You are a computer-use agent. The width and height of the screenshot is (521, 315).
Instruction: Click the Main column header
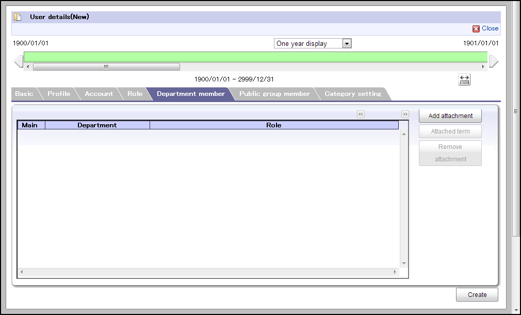point(31,125)
